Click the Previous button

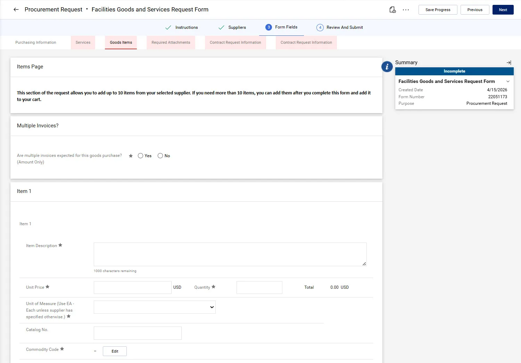pyautogui.click(x=475, y=10)
